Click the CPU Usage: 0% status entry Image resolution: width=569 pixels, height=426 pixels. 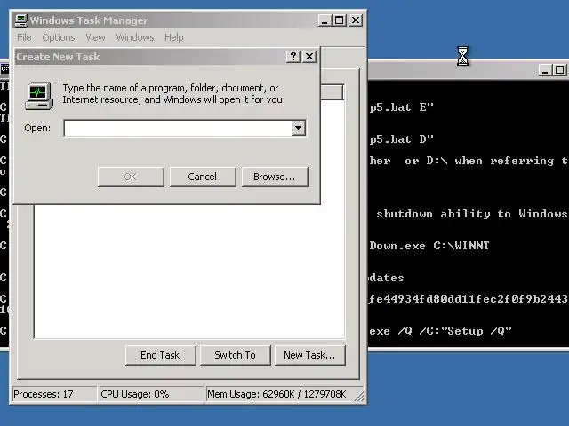coord(151,394)
